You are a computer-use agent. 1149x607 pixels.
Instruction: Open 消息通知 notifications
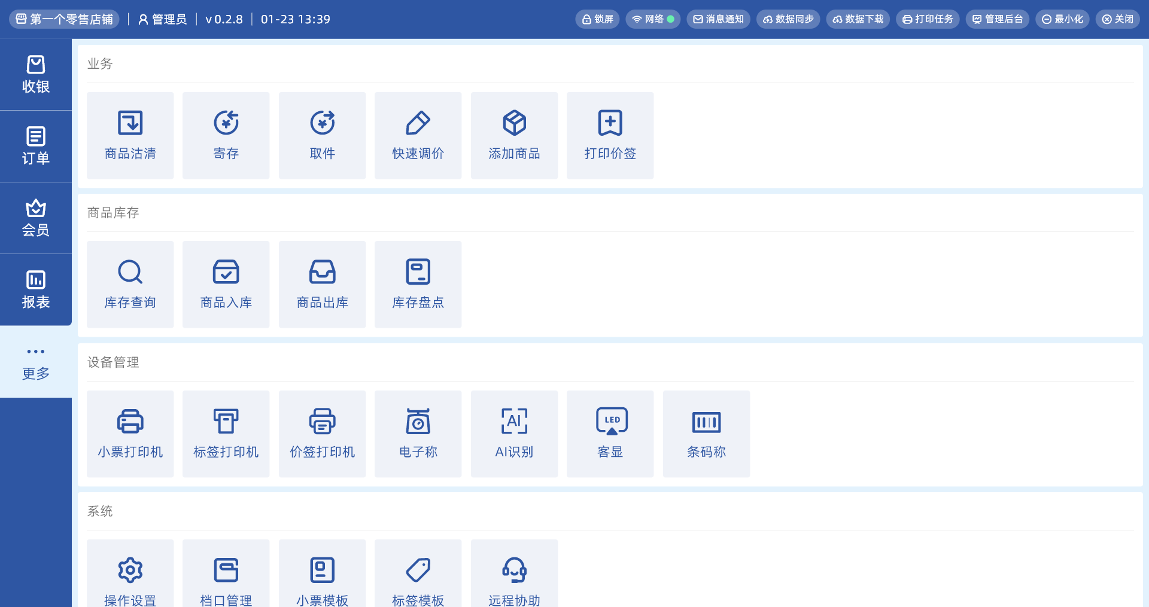tap(718, 19)
